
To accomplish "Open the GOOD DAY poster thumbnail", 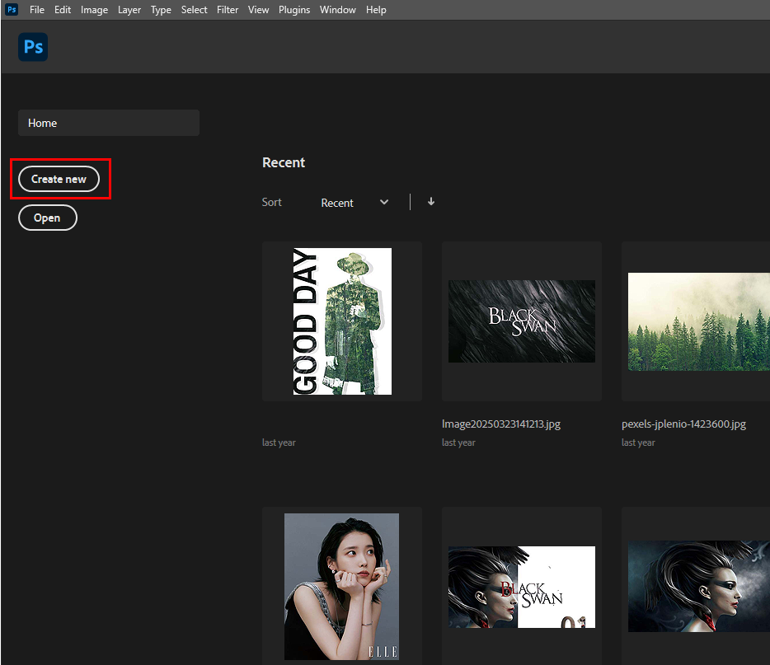I will (x=342, y=321).
